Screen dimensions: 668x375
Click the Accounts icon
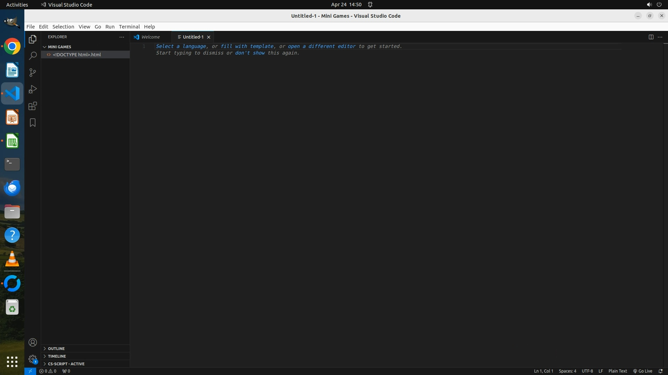tap(33, 342)
